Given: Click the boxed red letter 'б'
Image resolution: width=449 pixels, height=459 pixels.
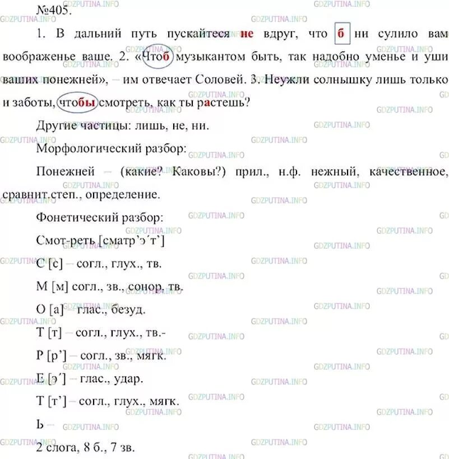Looking at the screenshot, I should (342, 33).
